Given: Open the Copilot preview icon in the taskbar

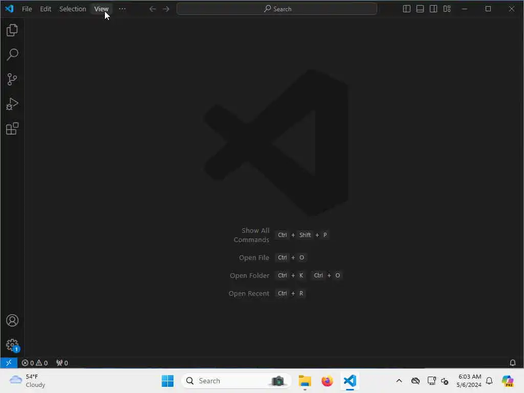Looking at the screenshot, I should [x=508, y=381].
